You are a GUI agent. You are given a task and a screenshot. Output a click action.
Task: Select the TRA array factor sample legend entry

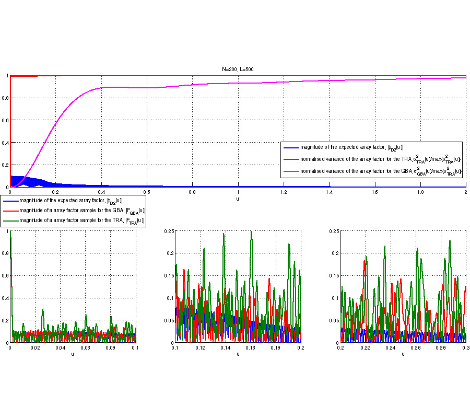(81, 222)
